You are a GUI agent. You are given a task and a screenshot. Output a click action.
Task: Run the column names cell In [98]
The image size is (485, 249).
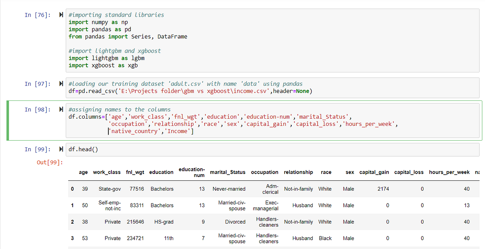[x=61, y=110]
